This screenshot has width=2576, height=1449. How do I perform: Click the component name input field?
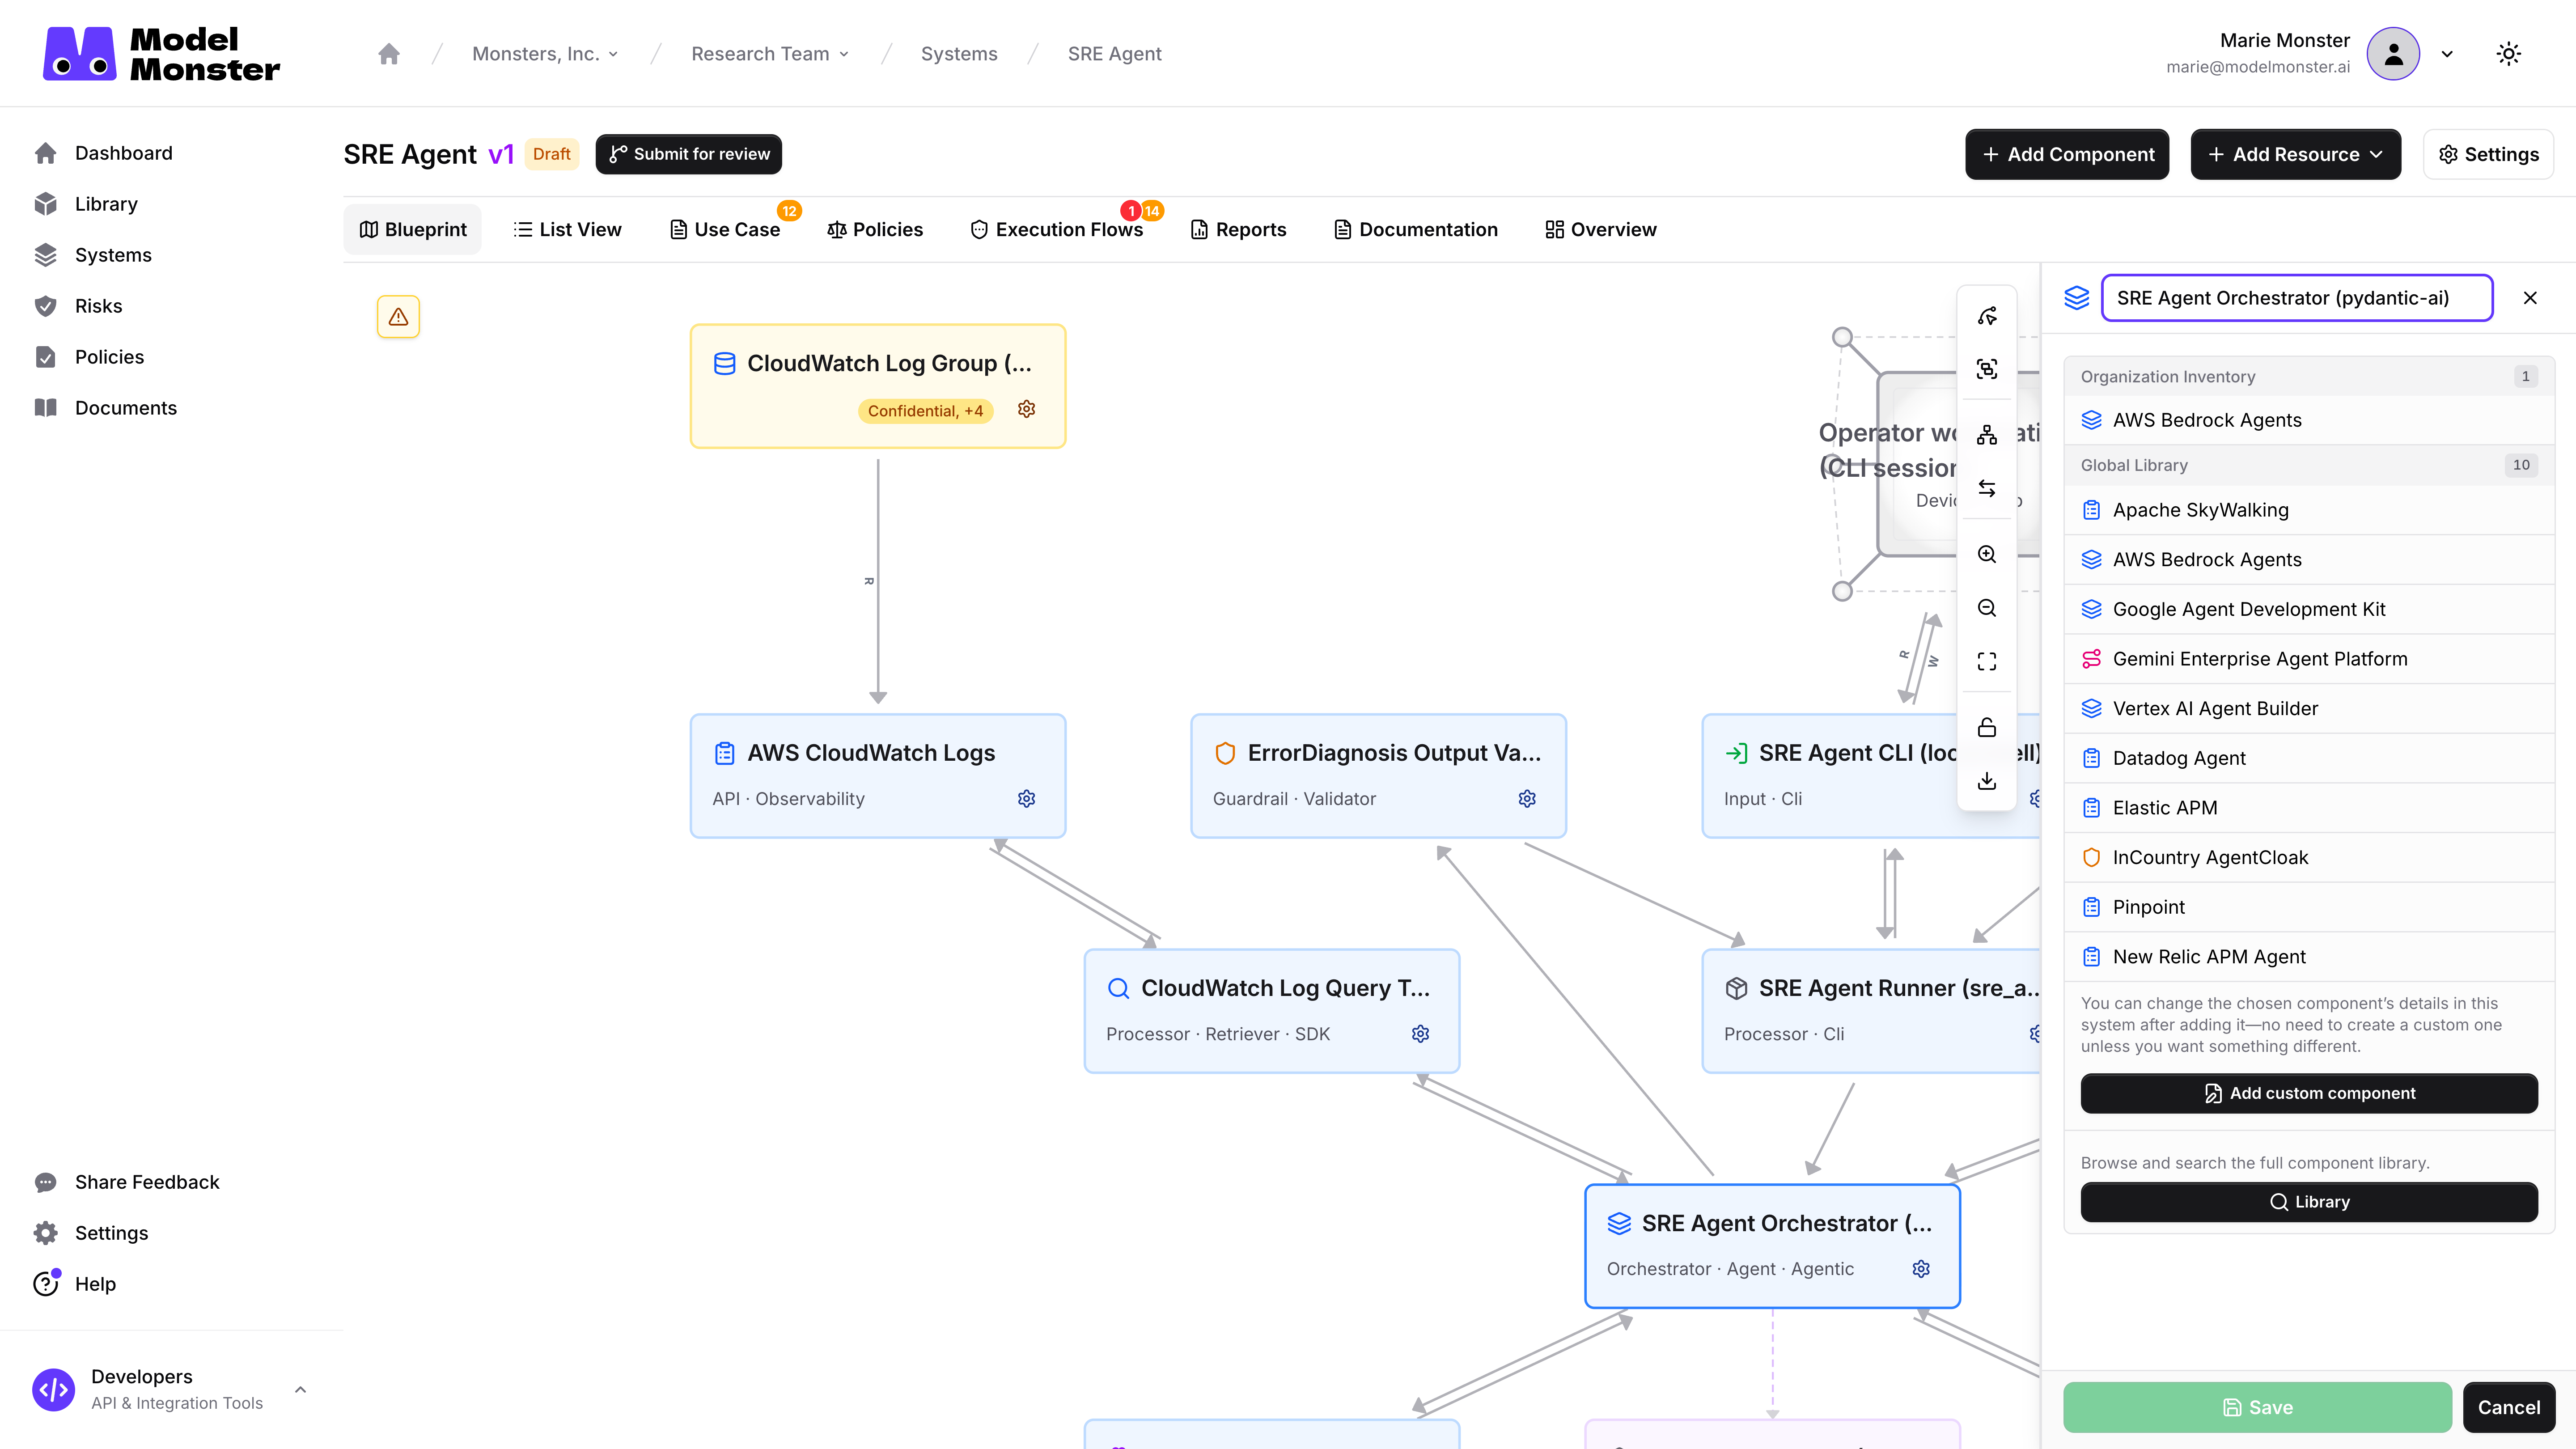point(2297,298)
